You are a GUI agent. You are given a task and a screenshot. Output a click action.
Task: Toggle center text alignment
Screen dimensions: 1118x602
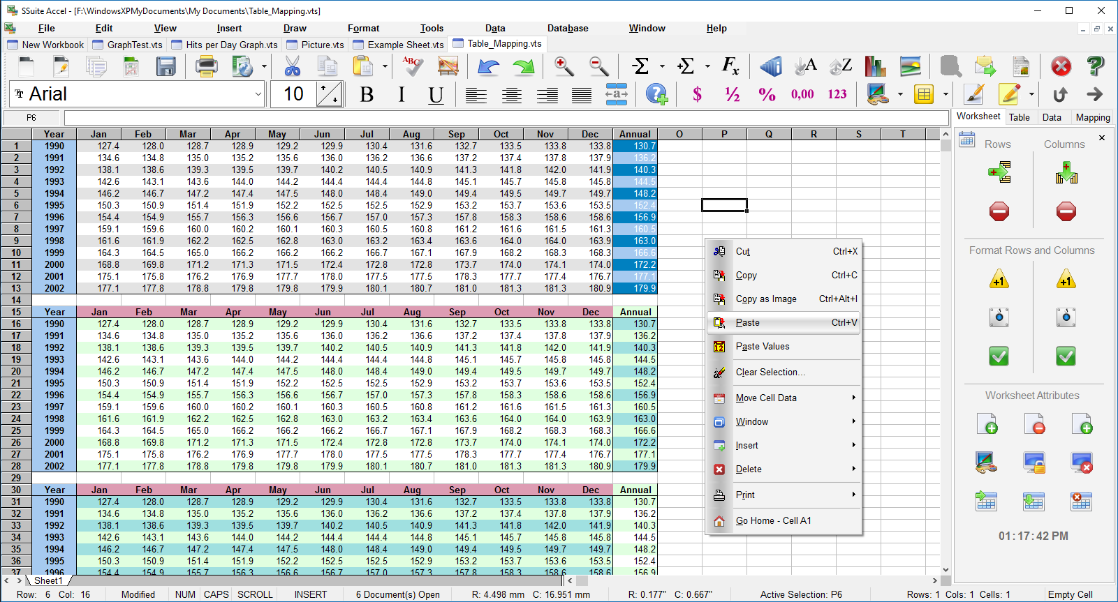click(512, 95)
